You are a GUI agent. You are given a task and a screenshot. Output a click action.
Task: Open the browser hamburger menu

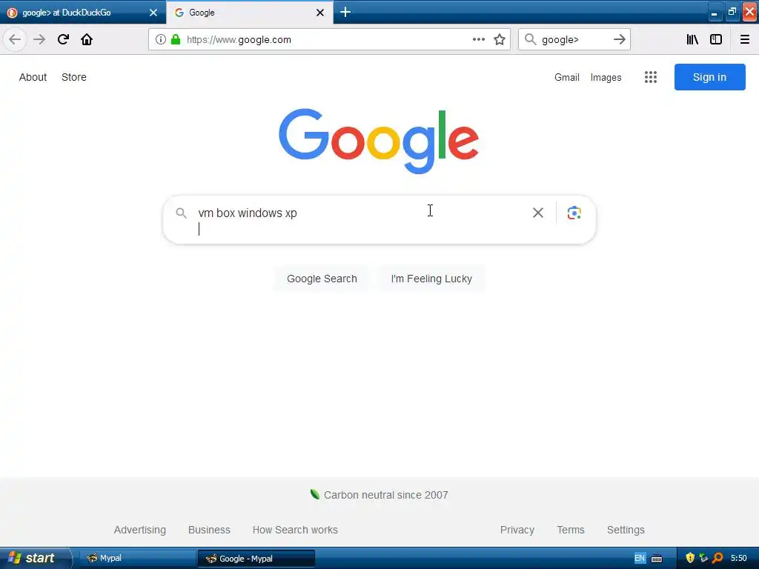click(x=744, y=39)
